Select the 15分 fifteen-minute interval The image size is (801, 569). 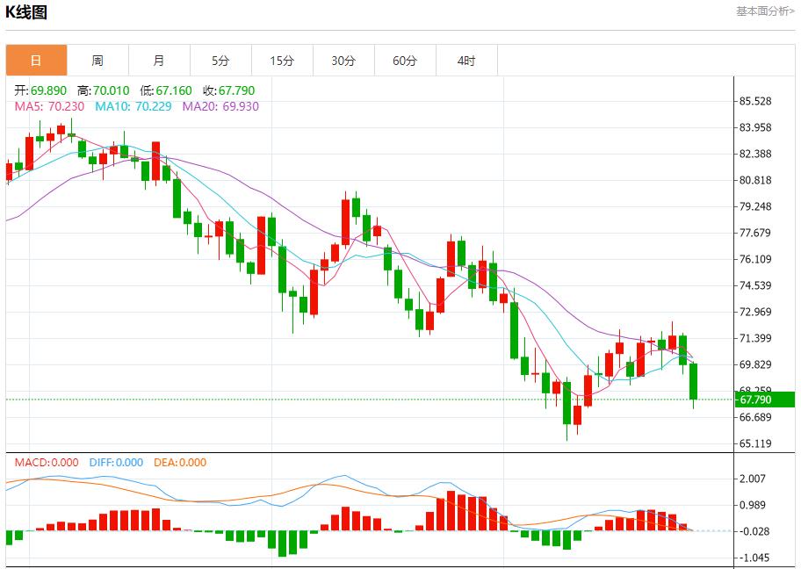281,61
